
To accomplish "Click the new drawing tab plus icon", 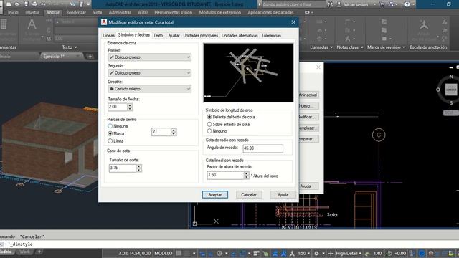I will pyautogui.click(x=90, y=56).
